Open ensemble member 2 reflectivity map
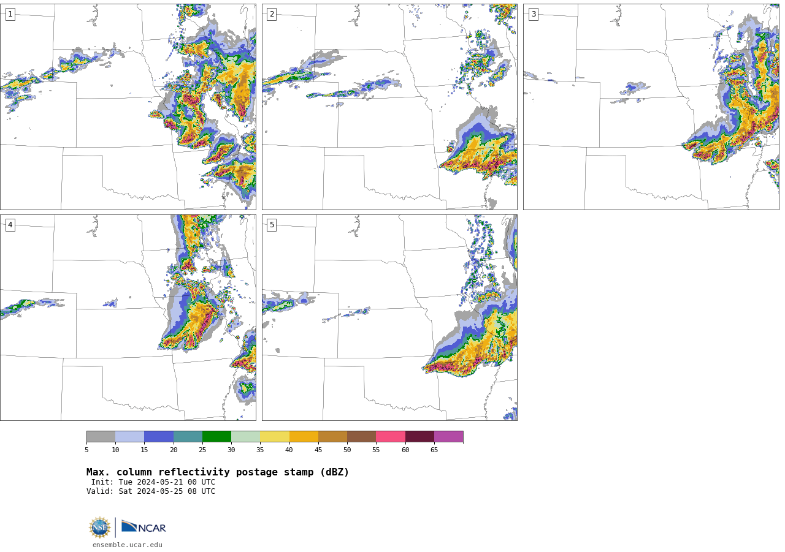Image resolution: width=785 pixels, height=552 pixels. coord(389,107)
